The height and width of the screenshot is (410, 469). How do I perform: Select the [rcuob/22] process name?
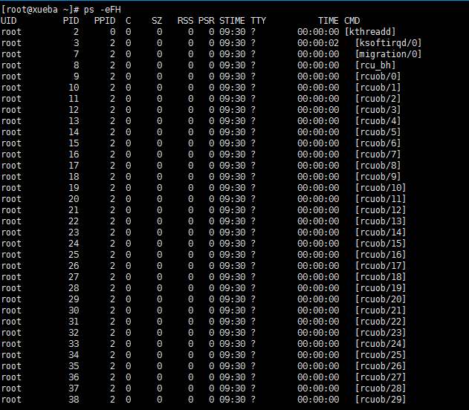point(381,322)
